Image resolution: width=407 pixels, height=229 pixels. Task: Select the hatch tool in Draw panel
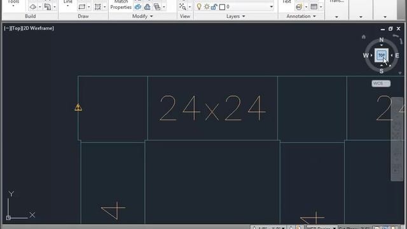point(98,7)
